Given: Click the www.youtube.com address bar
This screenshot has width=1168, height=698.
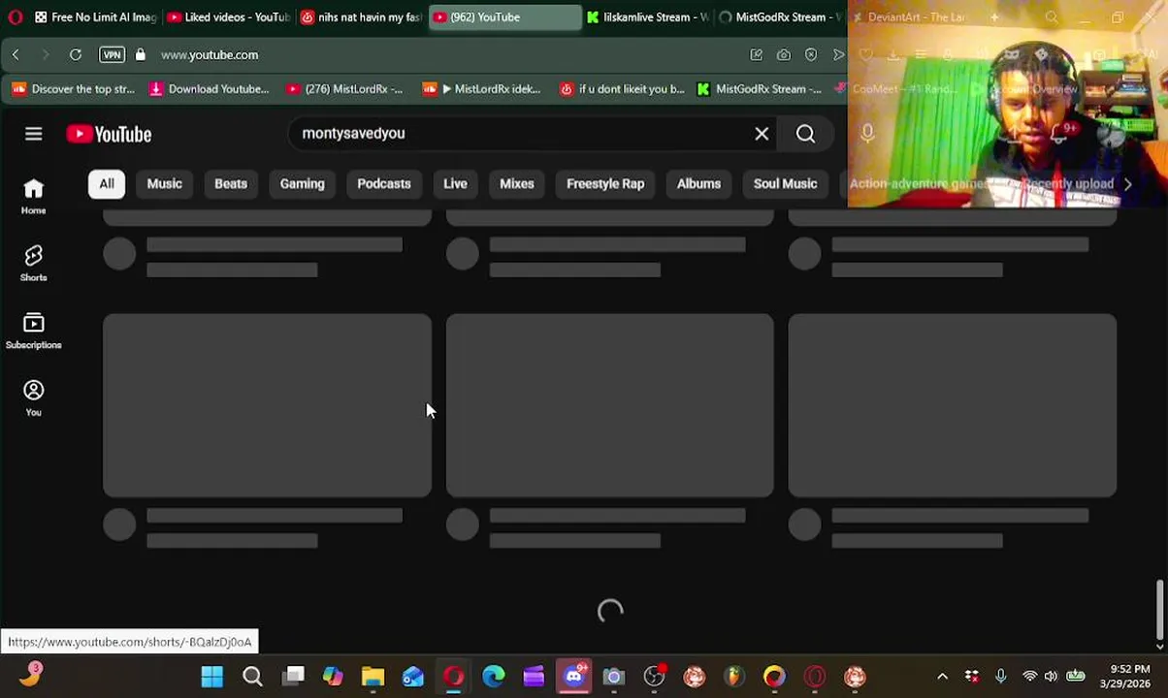Looking at the screenshot, I should click(x=210, y=54).
